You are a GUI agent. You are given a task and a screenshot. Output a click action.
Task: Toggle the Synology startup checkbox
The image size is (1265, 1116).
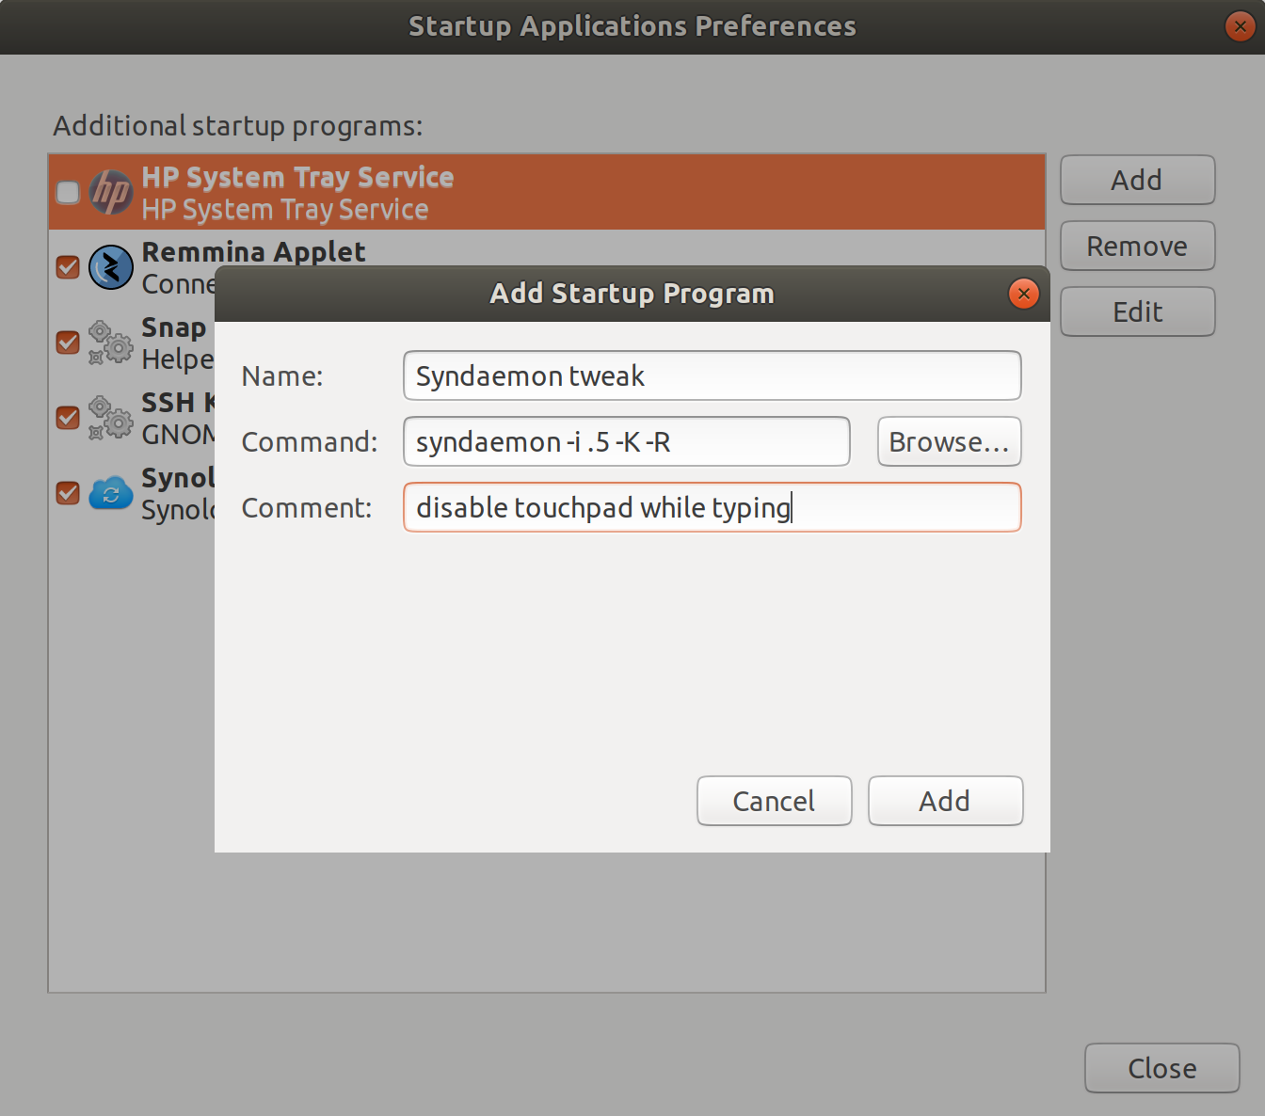[x=68, y=493]
